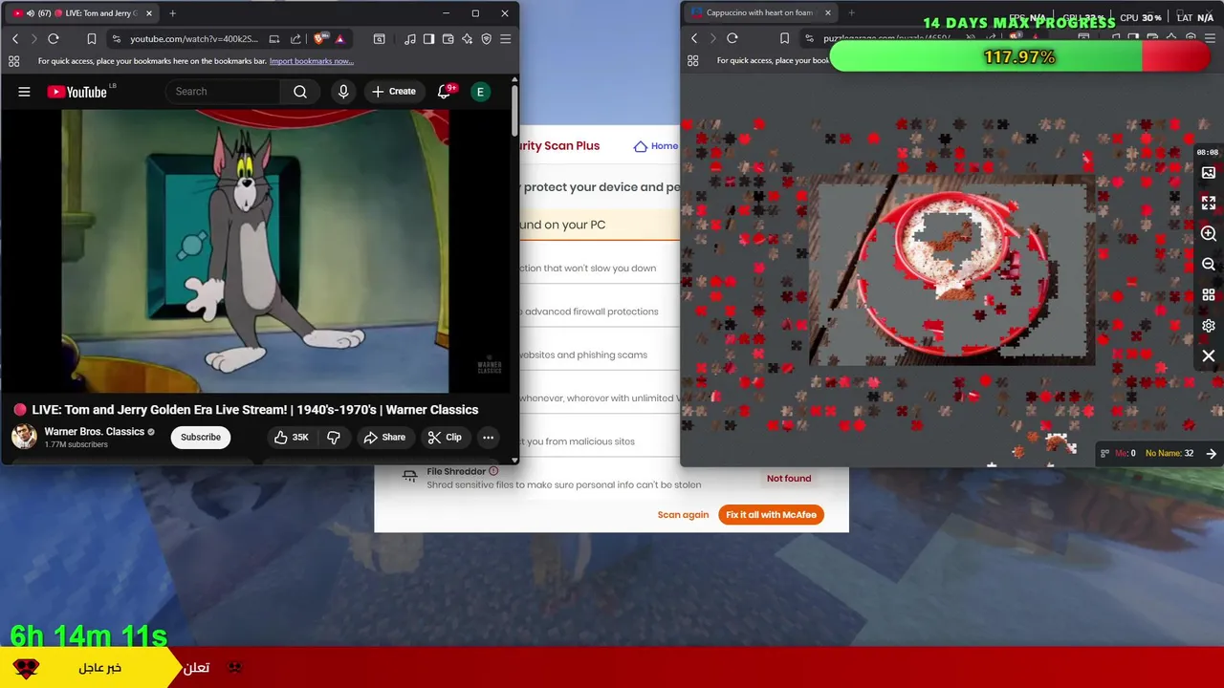
Task: Click the YouTube page scrollbar
Action: (514, 110)
